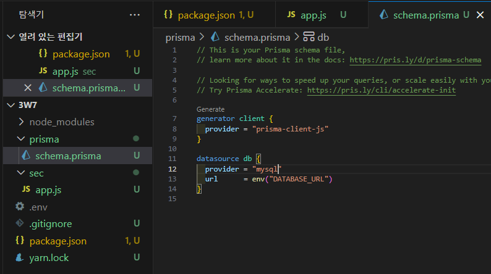The image size is (491, 274).
Task: Click the braces icon in open editors package.json
Action: [x=43, y=54]
